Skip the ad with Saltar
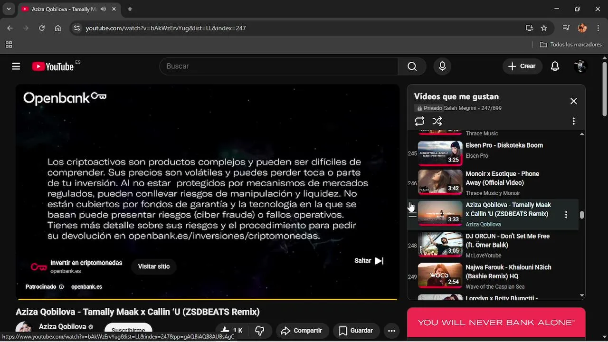This screenshot has height=342, width=608. (x=369, y=261)
